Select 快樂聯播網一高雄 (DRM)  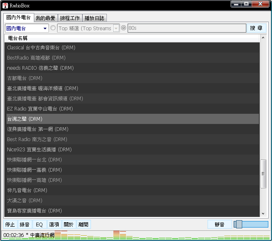point(133,180)
